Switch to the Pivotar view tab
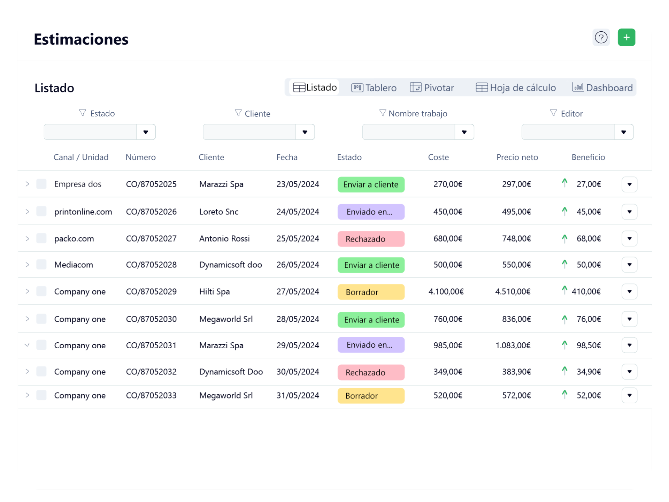 (432, 88)
